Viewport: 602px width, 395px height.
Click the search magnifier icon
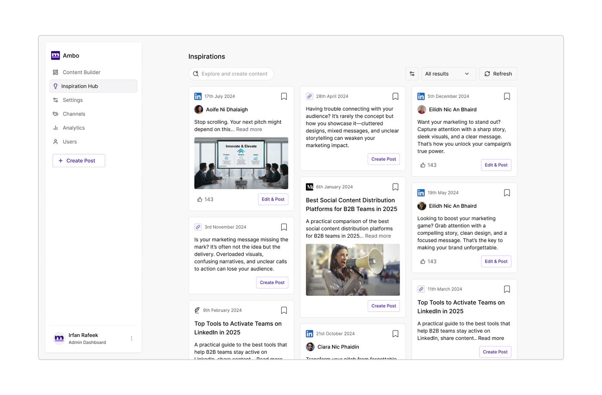(196, 74)
